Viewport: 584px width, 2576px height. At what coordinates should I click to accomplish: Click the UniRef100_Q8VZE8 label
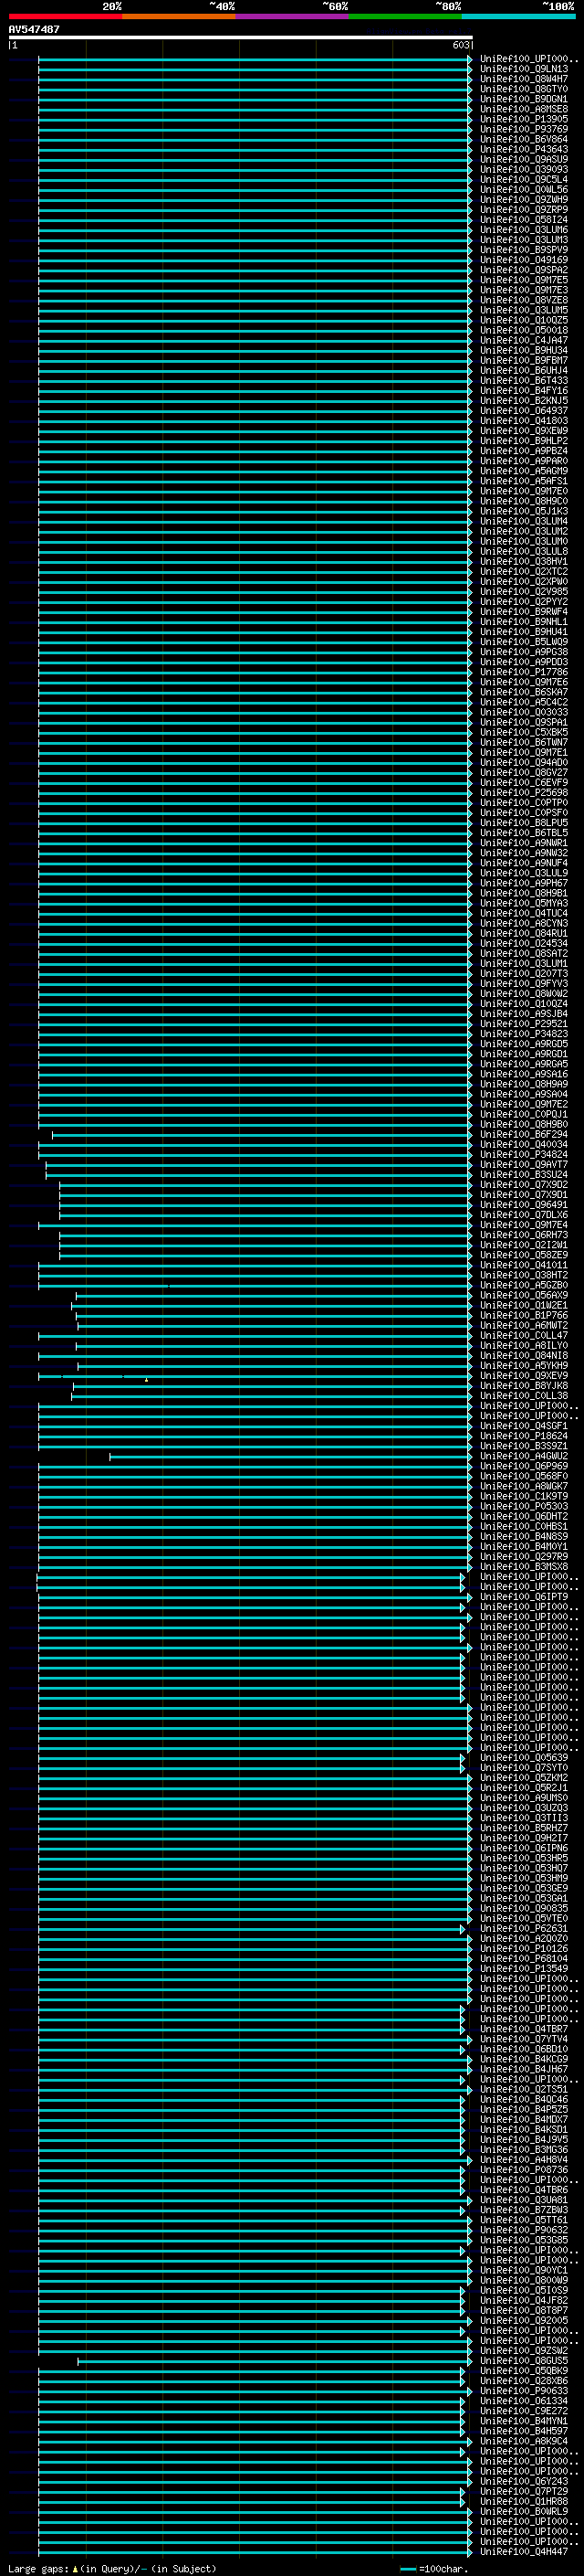pyautogui.click(x=524, y=301)
